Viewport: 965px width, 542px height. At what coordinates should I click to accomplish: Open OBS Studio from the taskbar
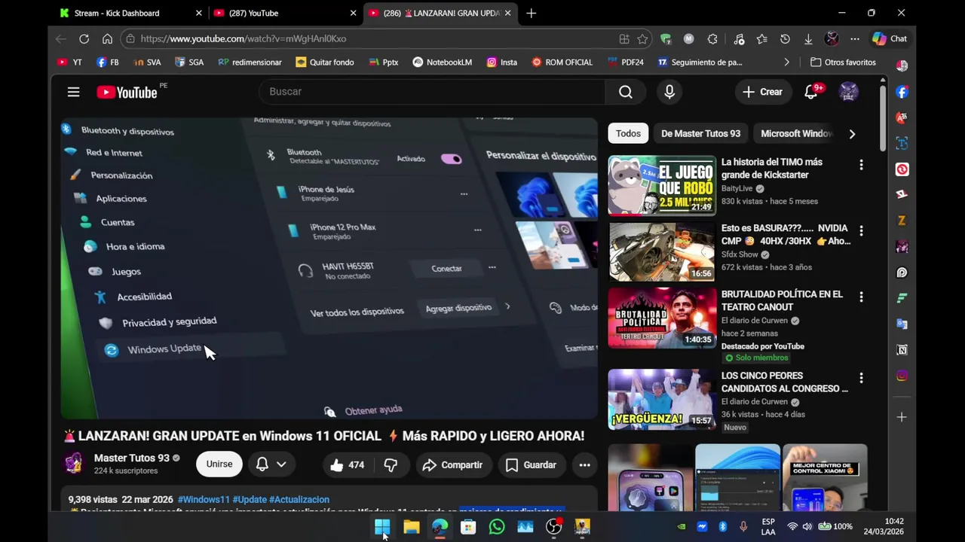click(x=554, y=527)
